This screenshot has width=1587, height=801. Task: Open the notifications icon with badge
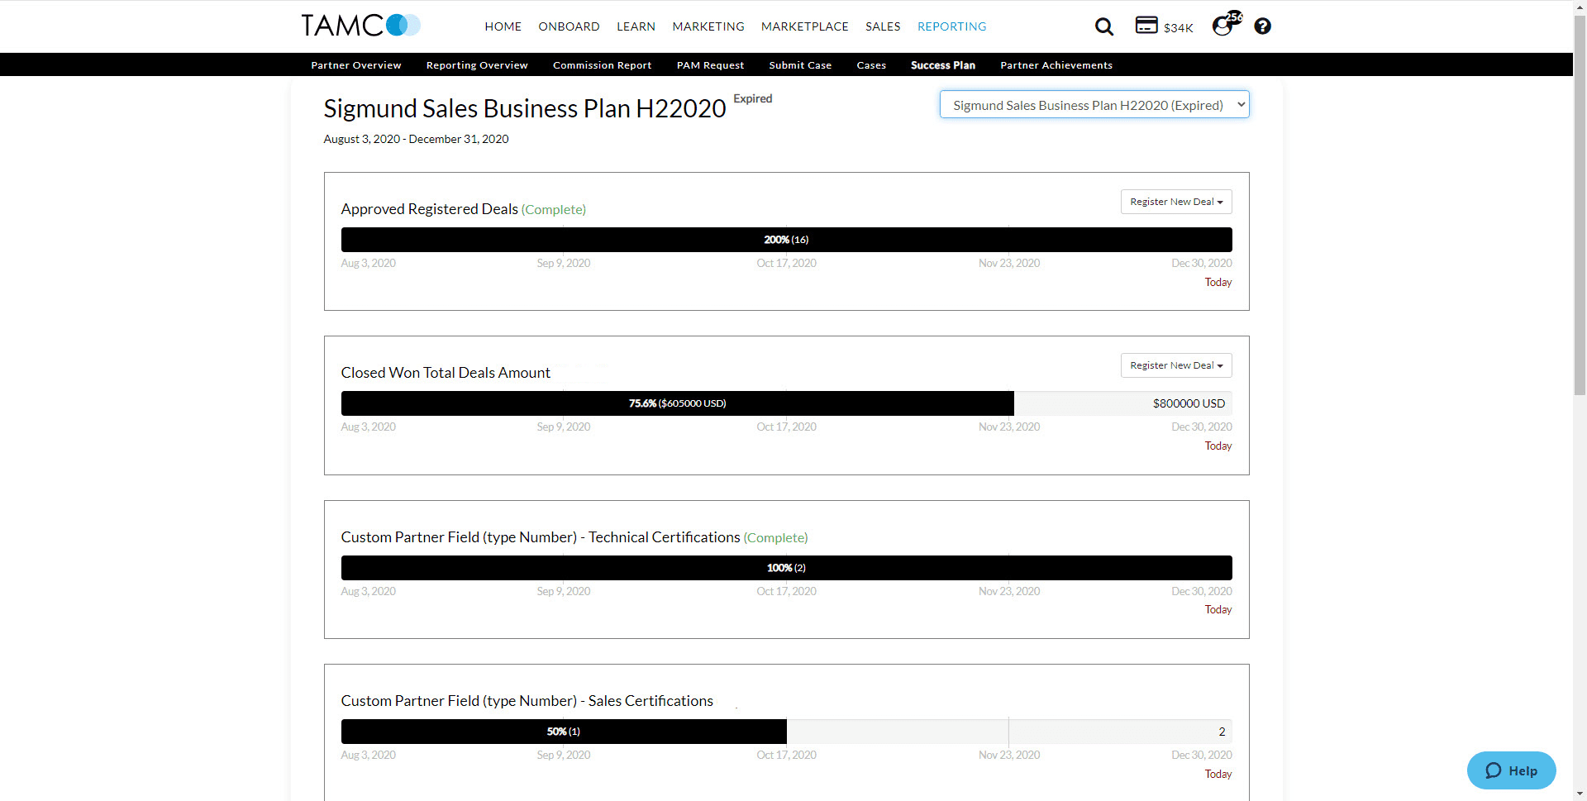(x=1222, y=26)
